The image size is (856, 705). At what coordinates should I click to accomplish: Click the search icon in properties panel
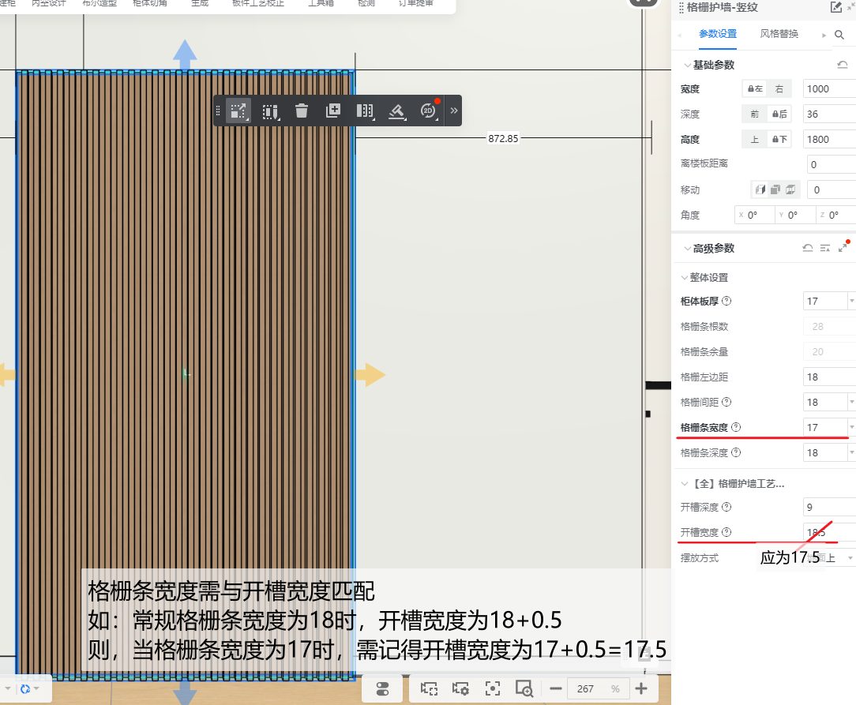tap(839, 35)
